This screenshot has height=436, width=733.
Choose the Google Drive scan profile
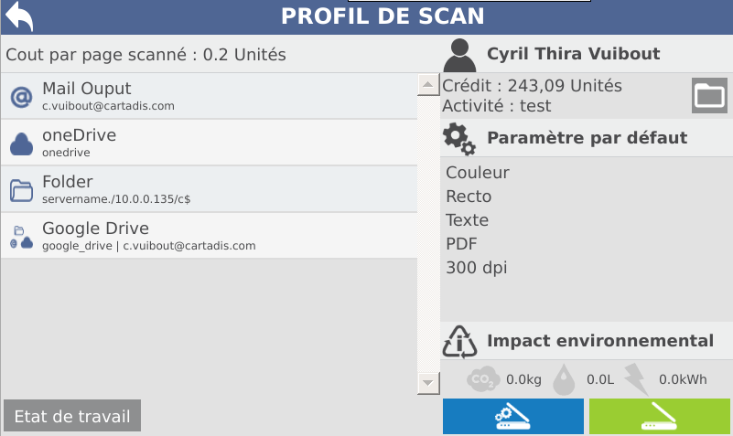click(209, 236)
